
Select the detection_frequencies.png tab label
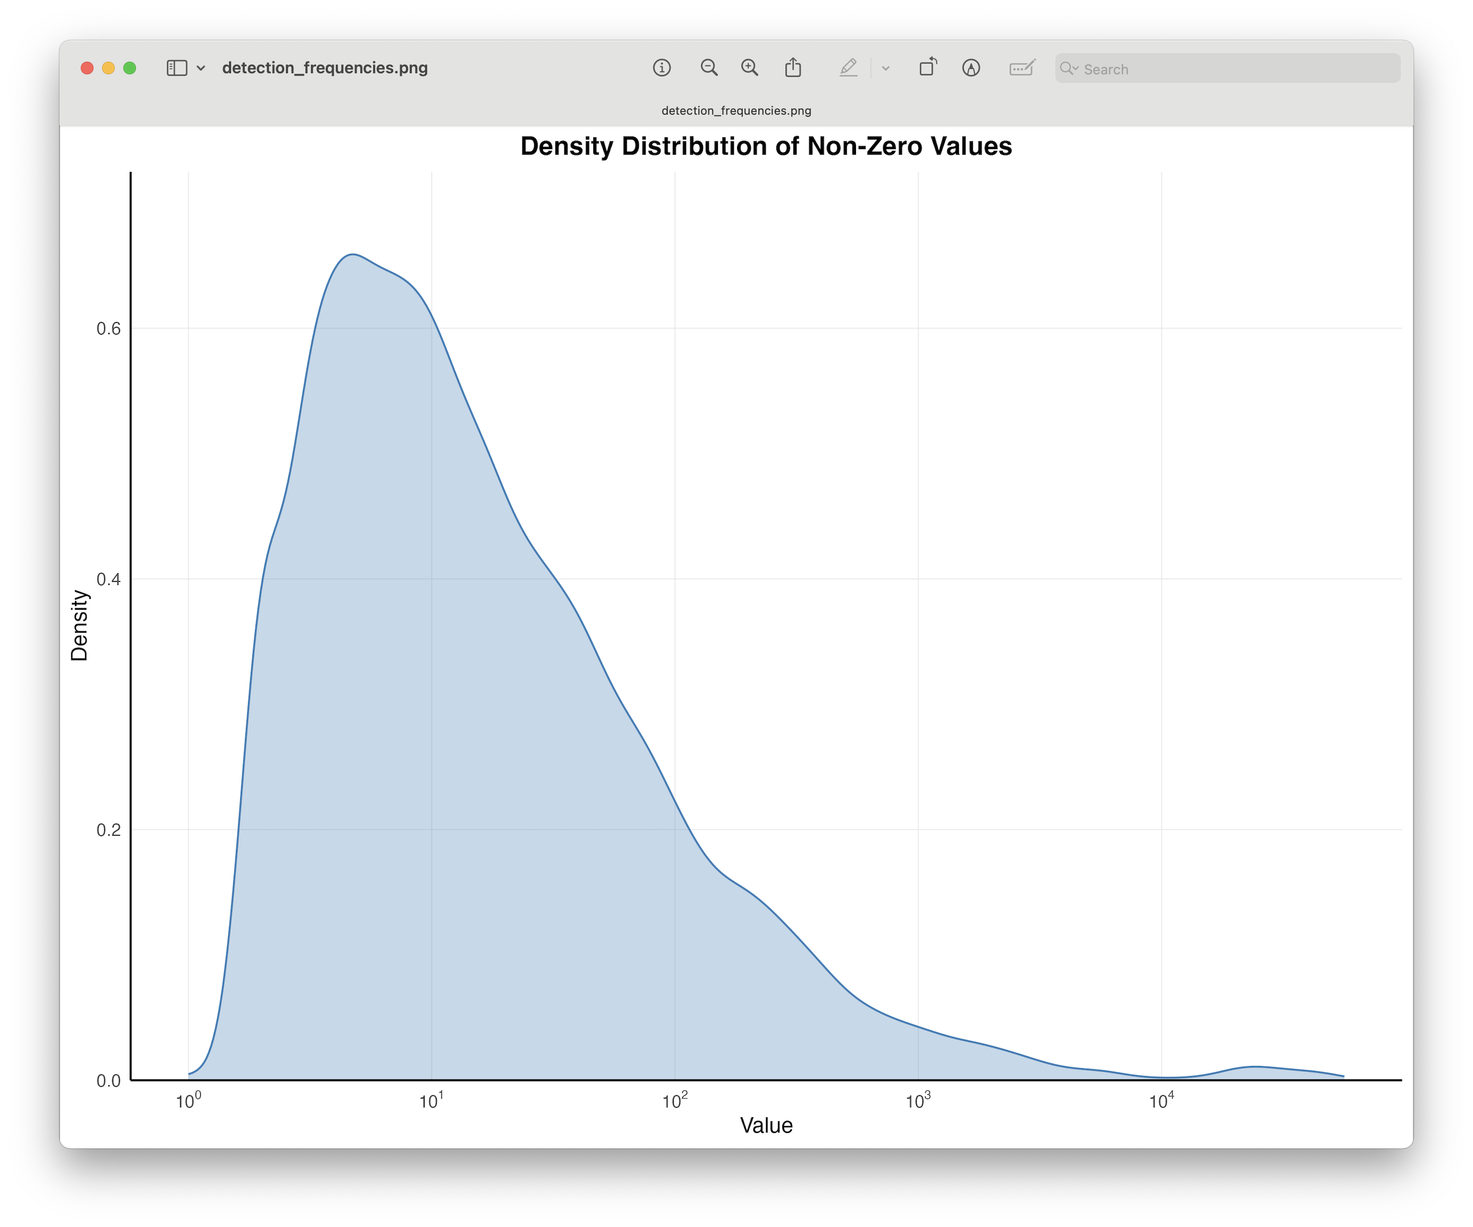point(736,111)
